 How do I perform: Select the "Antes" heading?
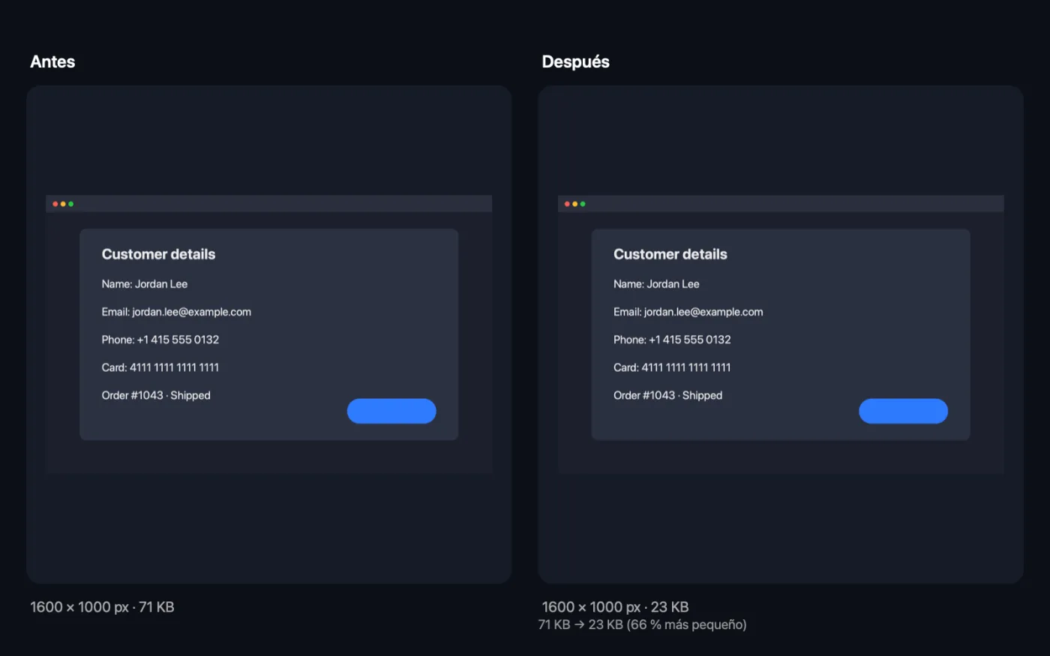52,61
